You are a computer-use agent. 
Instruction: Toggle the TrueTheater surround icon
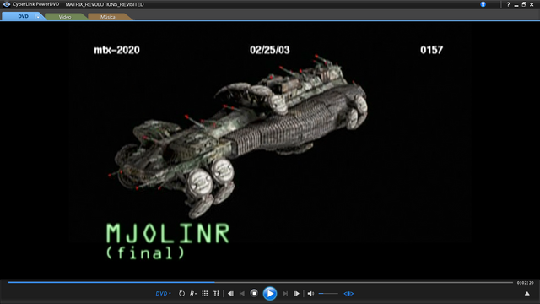click(x=348, y=294)
